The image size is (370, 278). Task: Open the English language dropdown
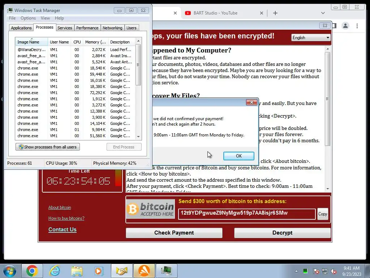311,38
